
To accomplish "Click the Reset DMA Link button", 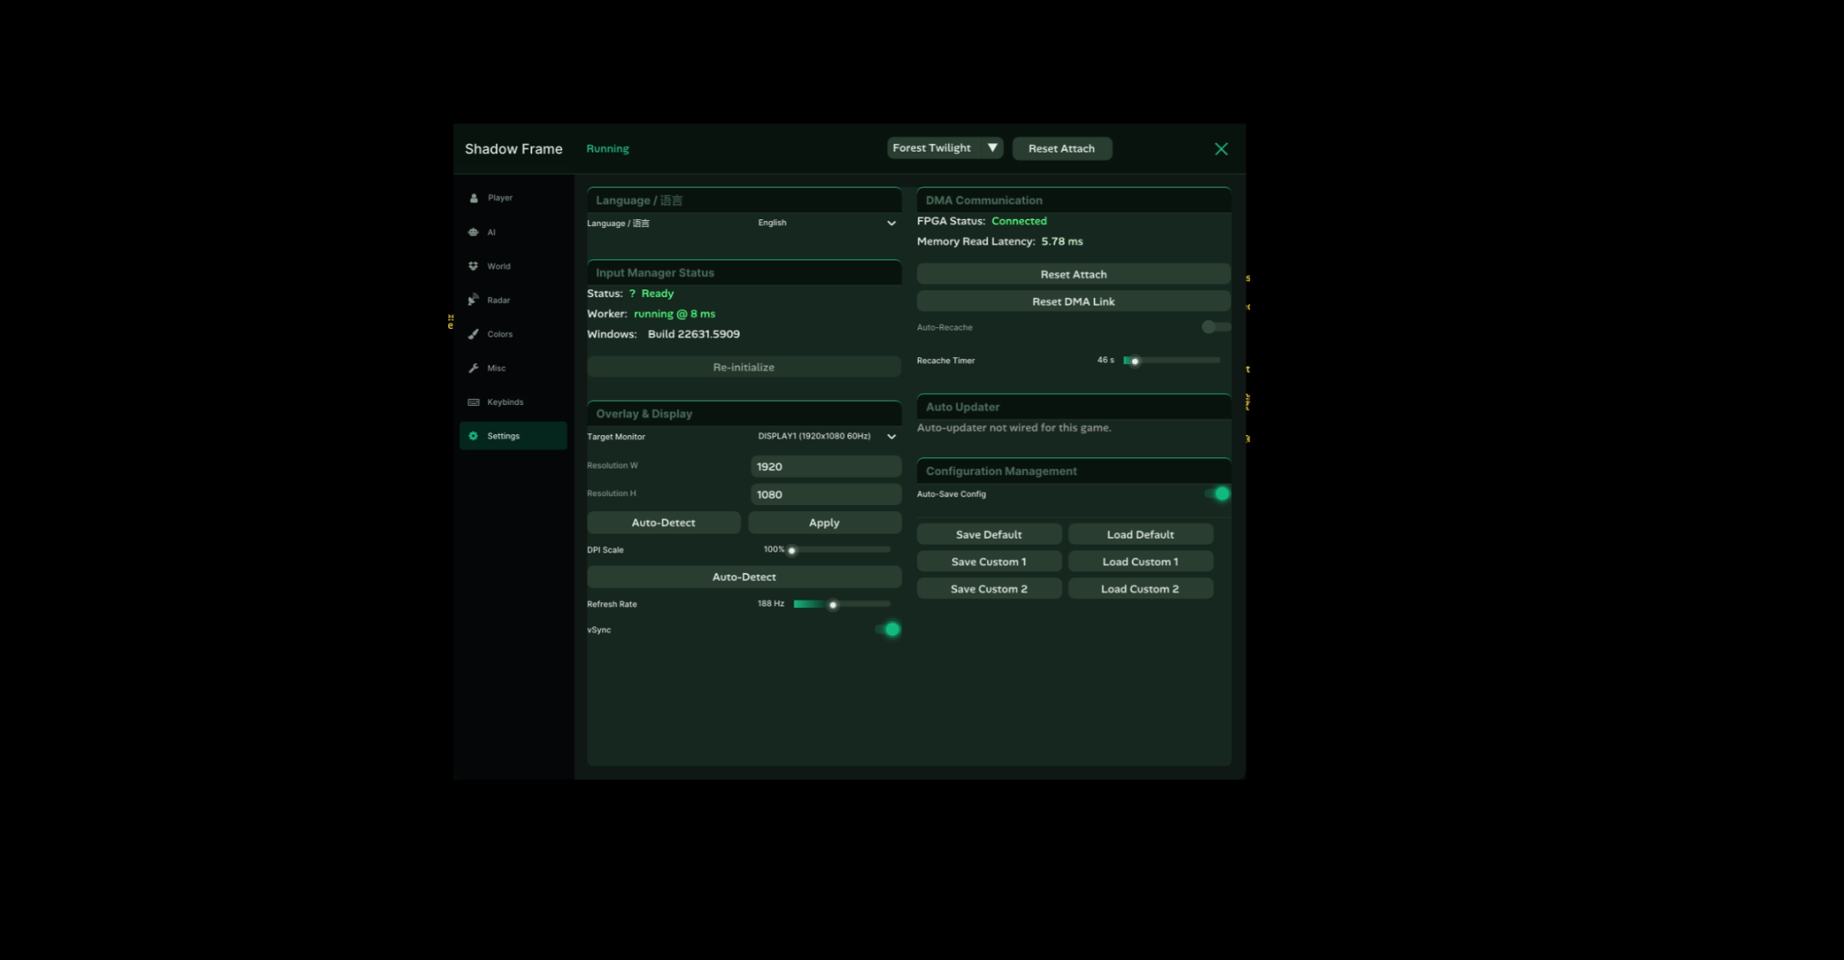I will pyautogui.click(x=1073, y=301).
